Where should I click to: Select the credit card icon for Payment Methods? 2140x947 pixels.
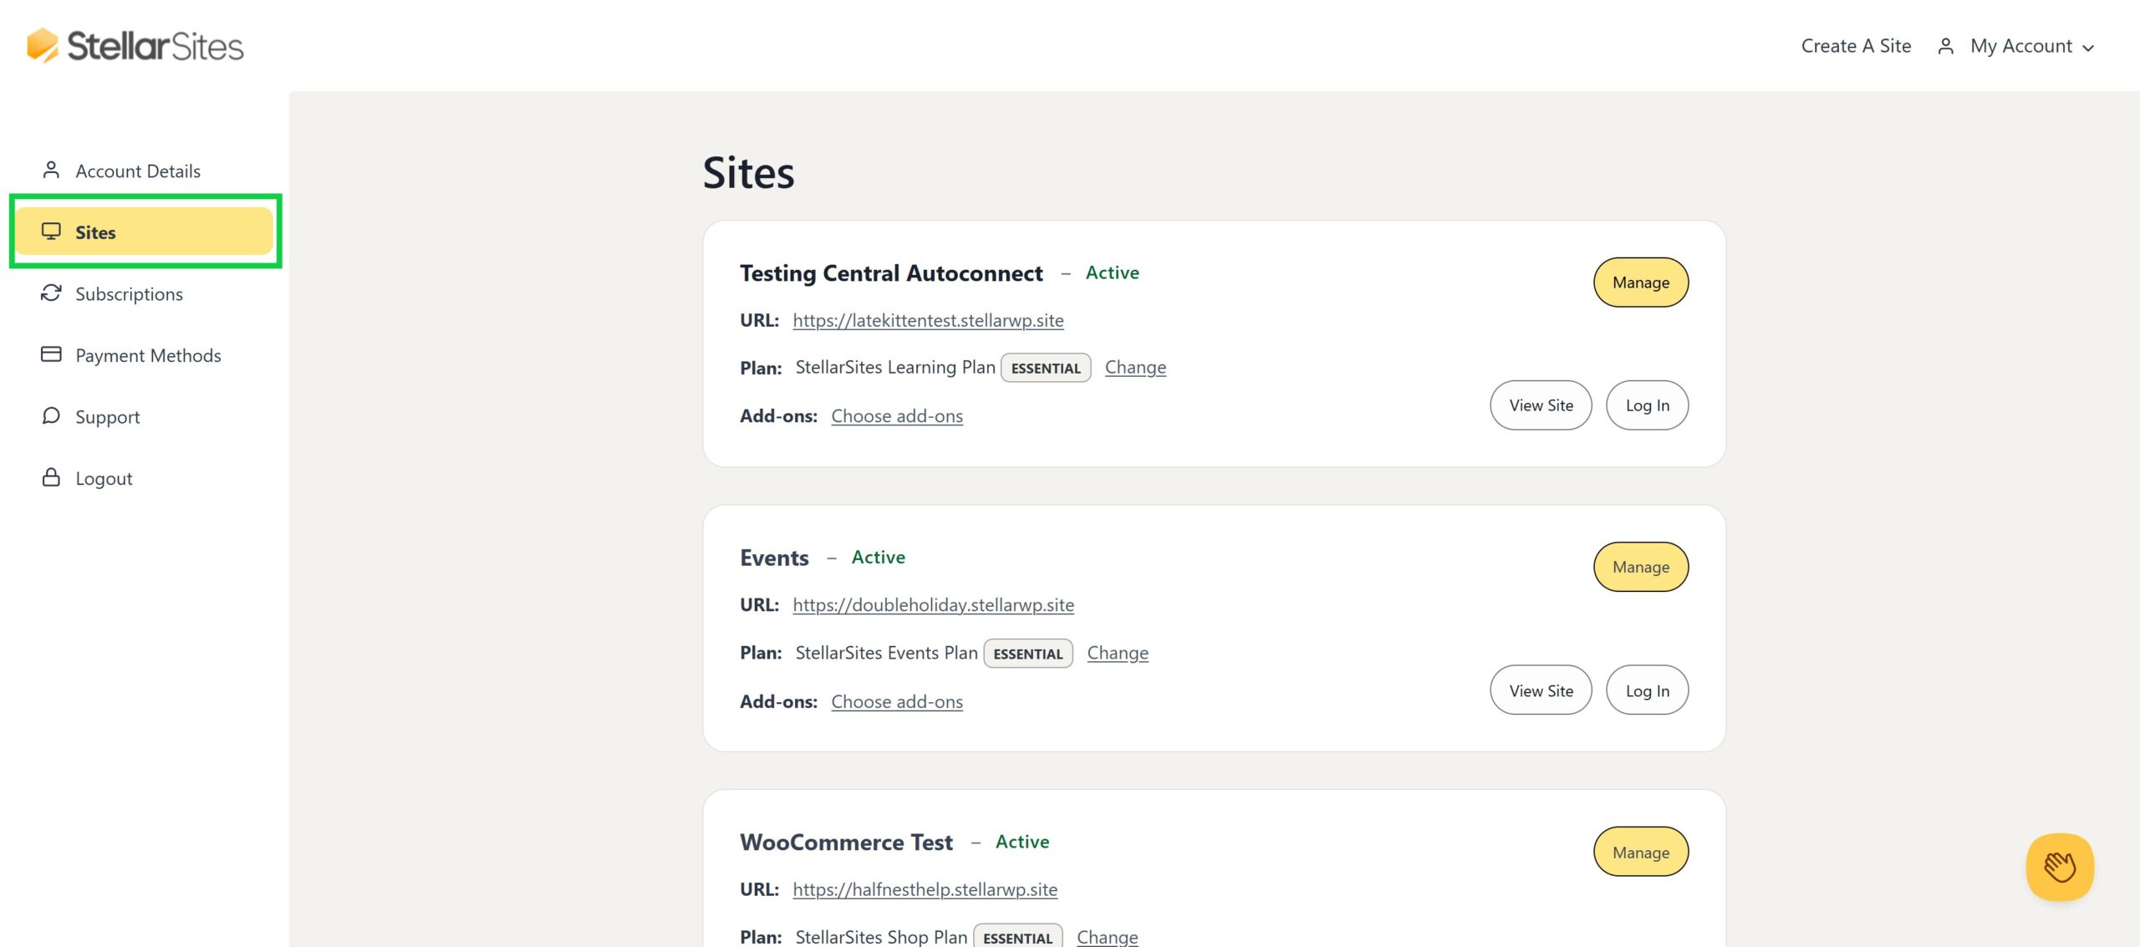coord(52,354)
